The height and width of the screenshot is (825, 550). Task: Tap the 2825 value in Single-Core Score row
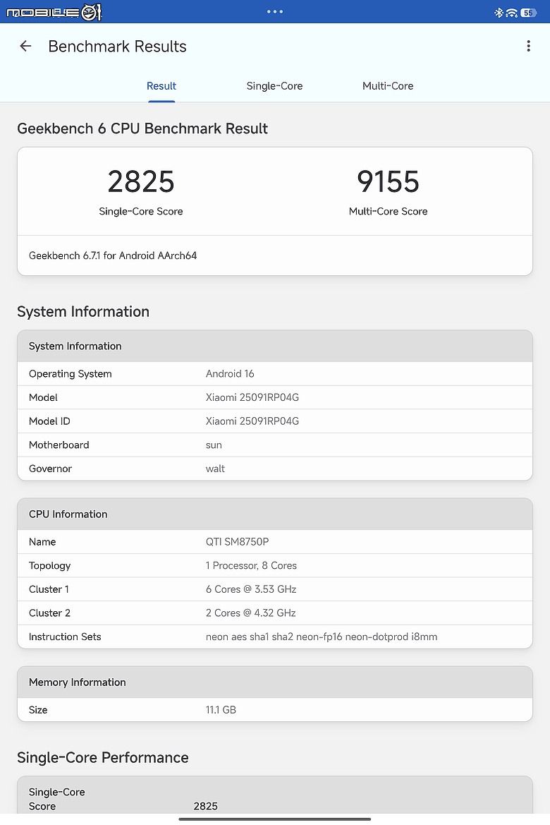click(x=206, y=806)
